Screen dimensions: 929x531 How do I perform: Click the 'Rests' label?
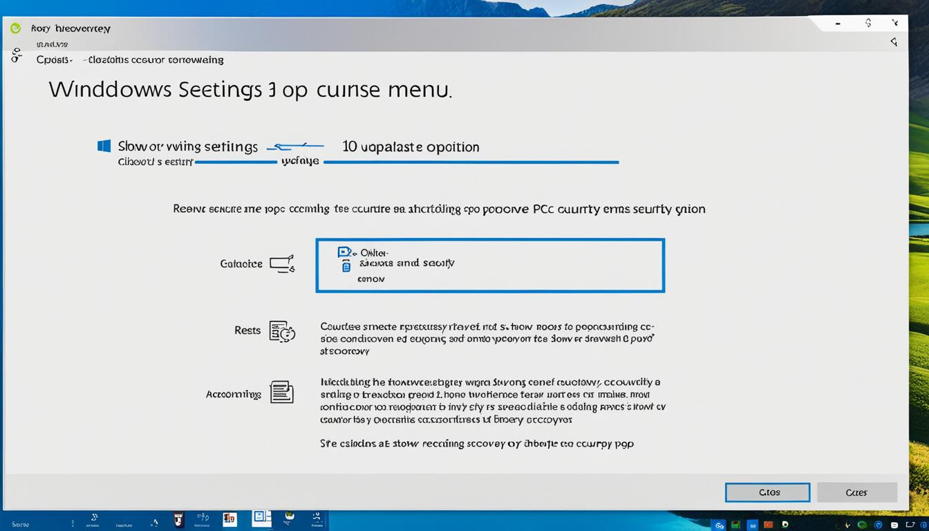pos(247,330)
